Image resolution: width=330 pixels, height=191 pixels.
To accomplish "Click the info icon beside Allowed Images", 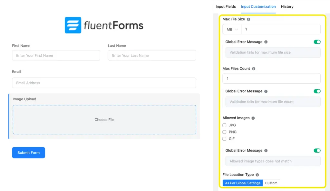I will 253,118.
